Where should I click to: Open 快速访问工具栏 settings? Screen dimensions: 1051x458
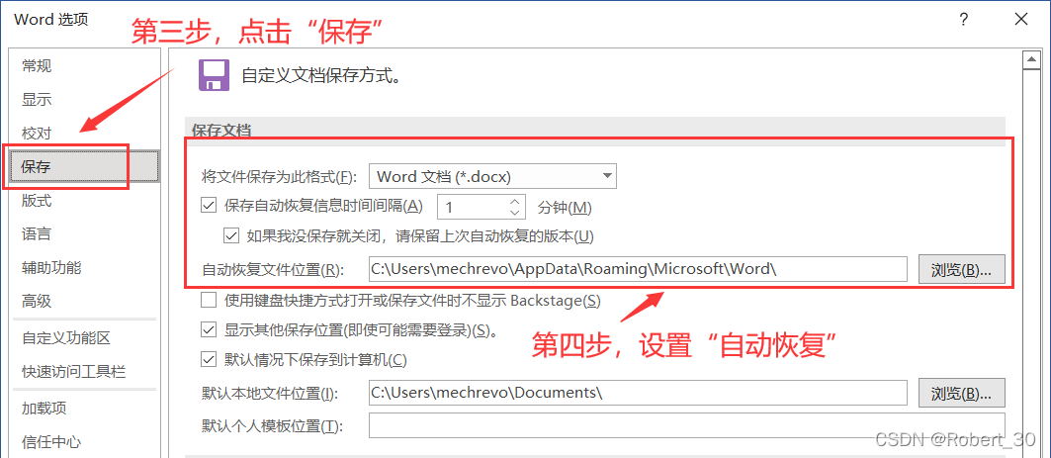pos(74,372)
